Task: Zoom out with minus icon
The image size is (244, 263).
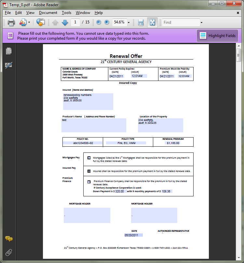Action: point(99,22)
